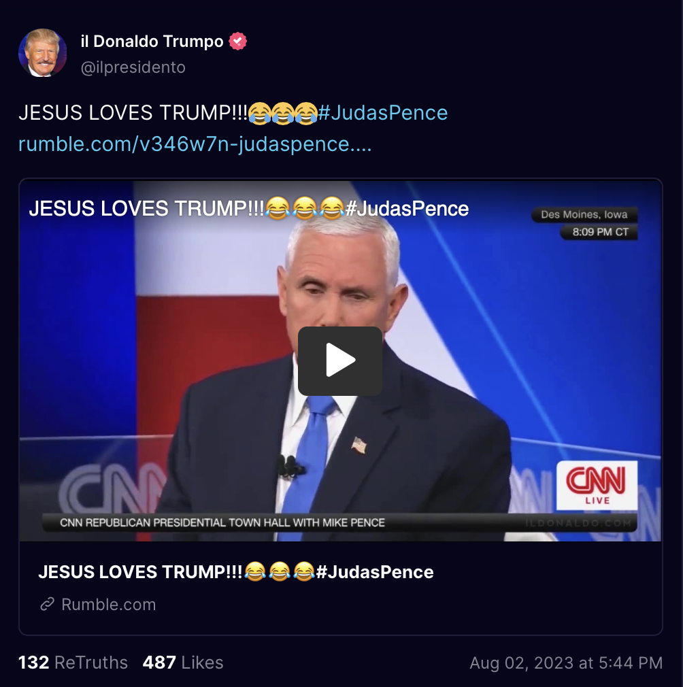The image size is (683, 687).
Task: Open the @ilpresidento handle
Action: pos(133,67)
